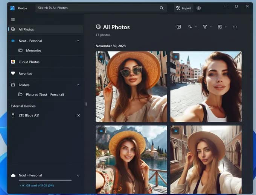Click Folders label in sidebar
The height and width of the screenshot is (195, 256).
click(24, 85)
